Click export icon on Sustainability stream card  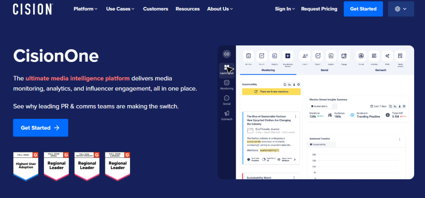pos(285,85)
